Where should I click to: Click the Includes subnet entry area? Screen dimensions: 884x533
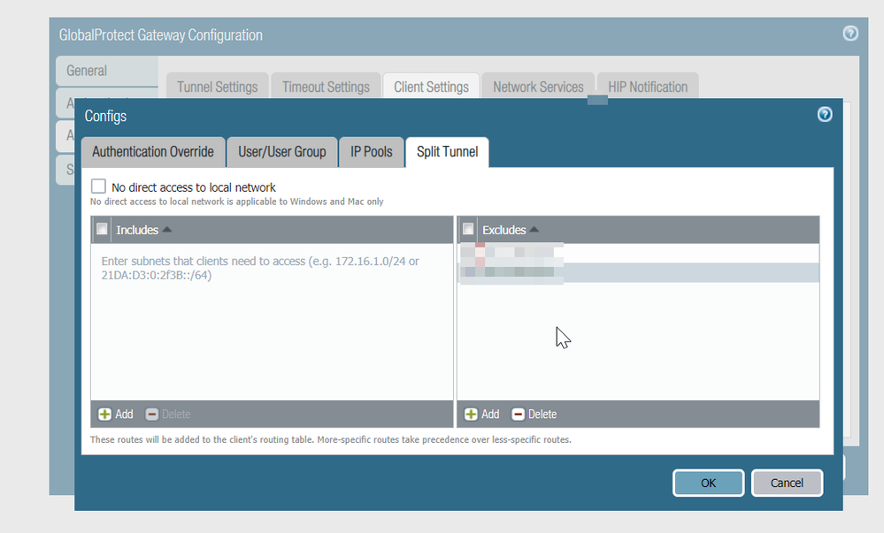coord(272,322)
